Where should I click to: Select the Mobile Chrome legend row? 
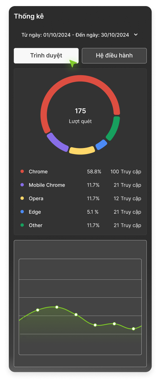[x=81, y=185]
